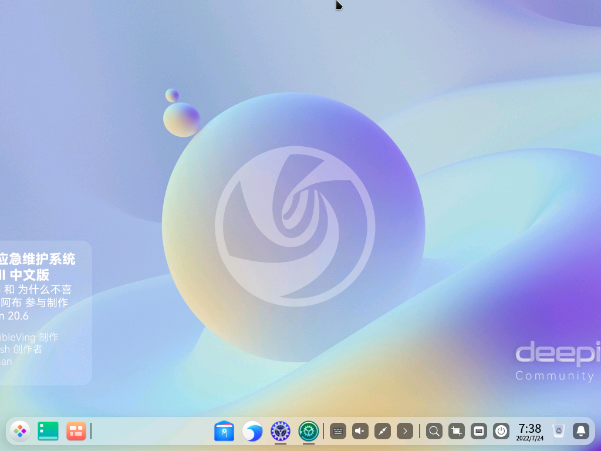601x451 pixels.
Task: Expand the tray arrow
Action: pyautogui.click(x=405, y=431)
